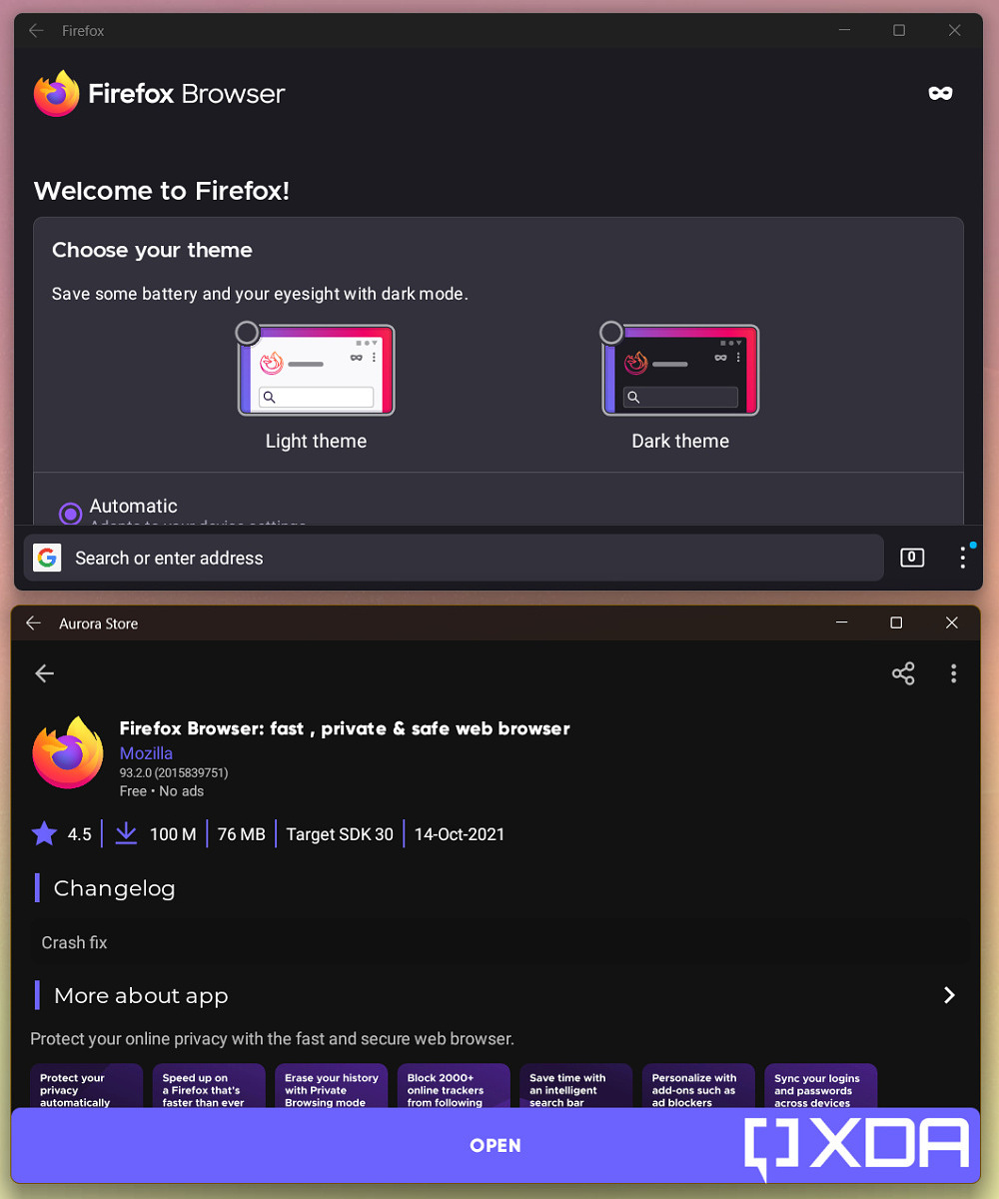Select the Dark theme radio button
This screenshot has width=999, height=1199.
click(610, 333)
